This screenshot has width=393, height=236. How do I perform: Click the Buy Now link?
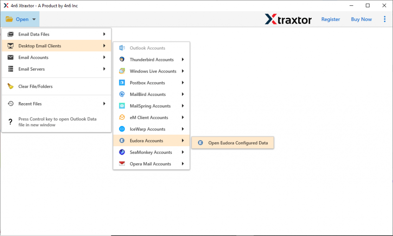pyautogui.click(x=361, y=19)
